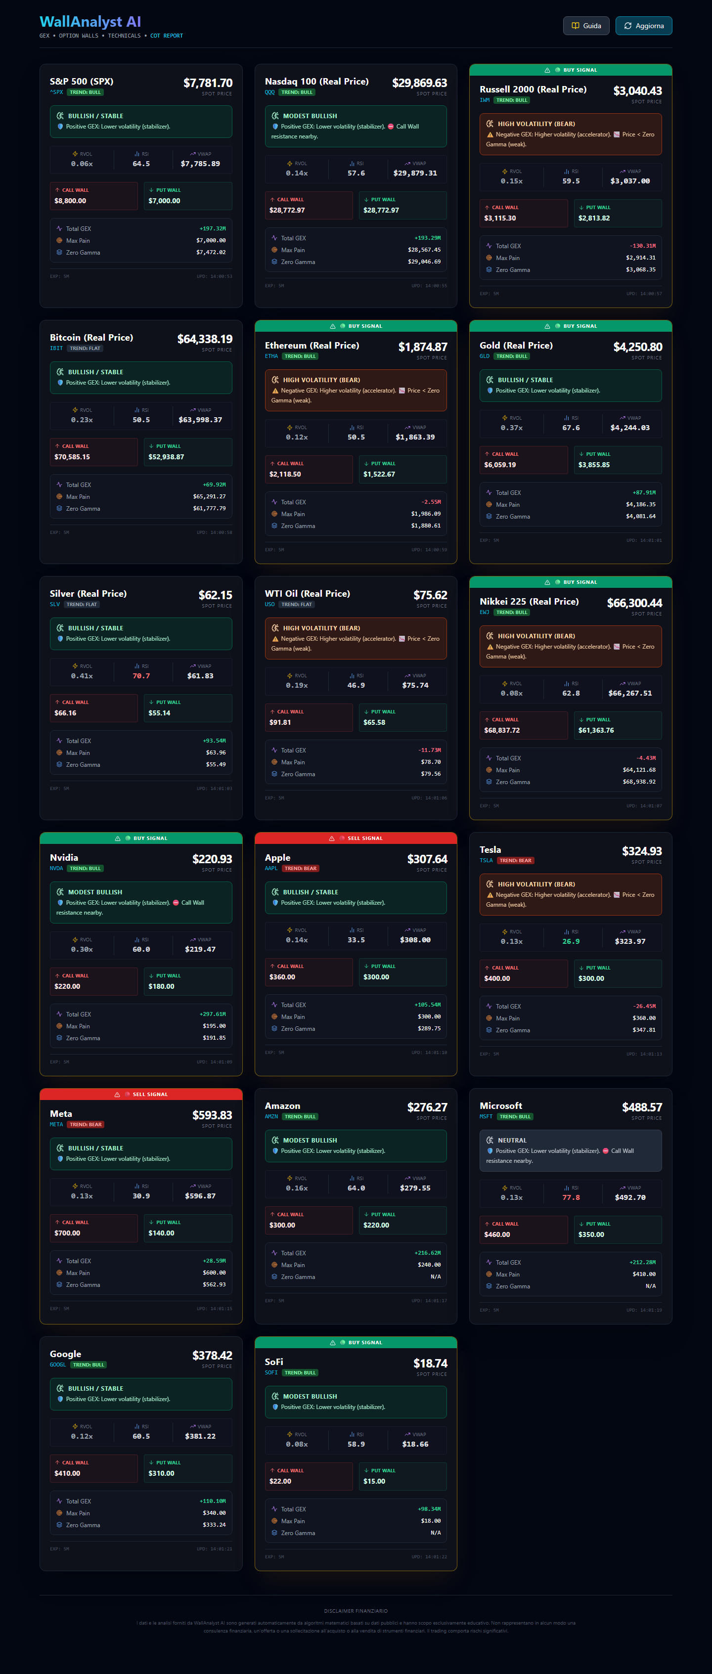This screenshot has height=1674, width=712.
Task: Click the RVOL lightning icon in S&P 500 card
Action: (75, 154)
